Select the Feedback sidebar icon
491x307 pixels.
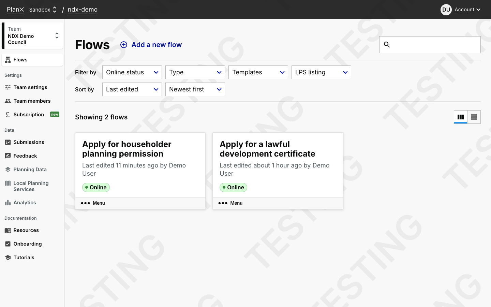(x=8, y=156)
